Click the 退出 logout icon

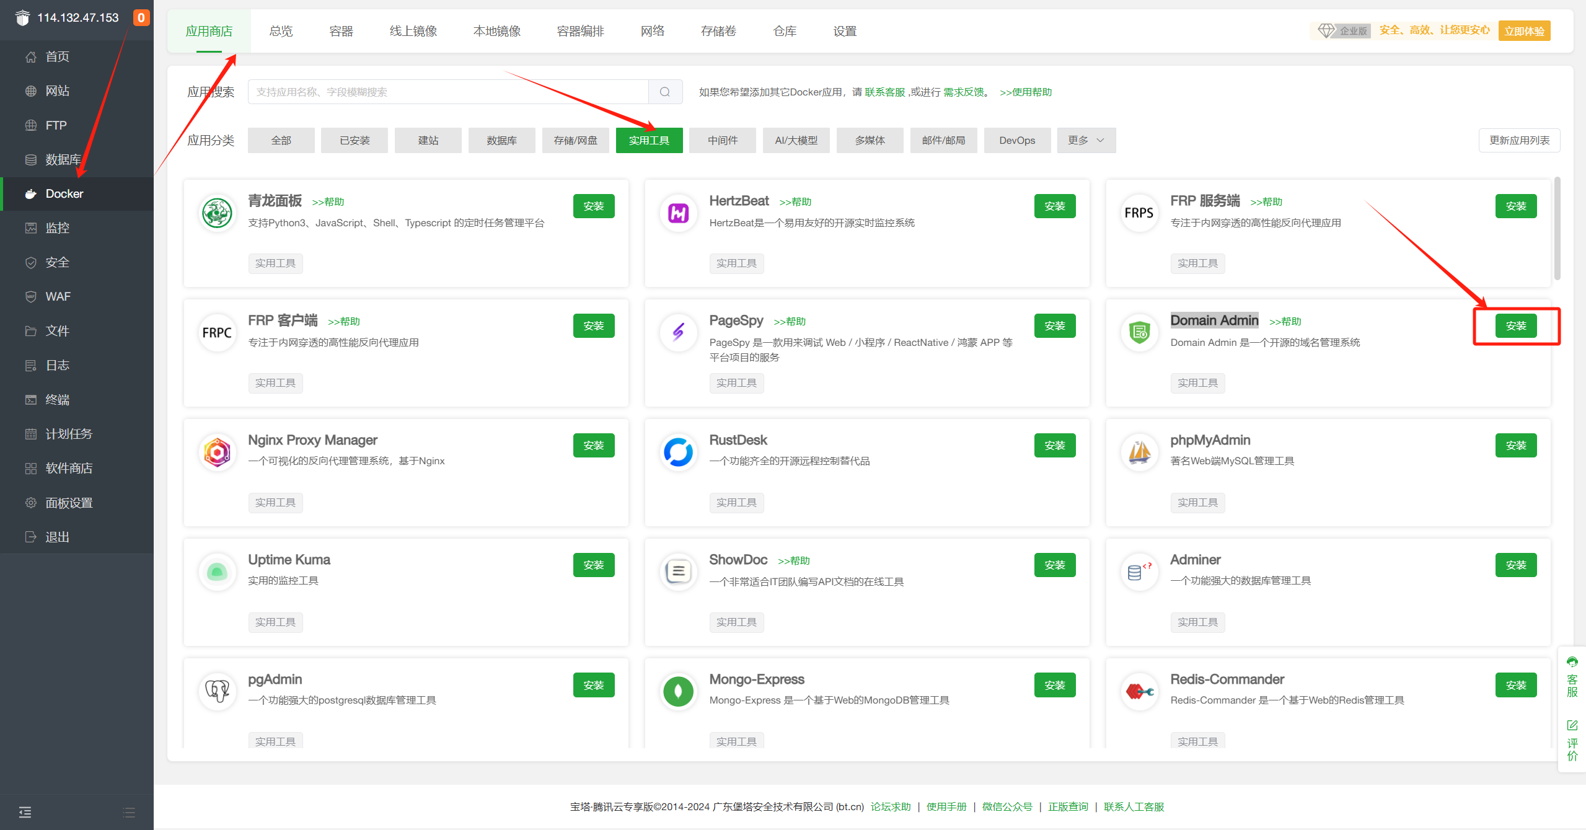coord(31,537)
